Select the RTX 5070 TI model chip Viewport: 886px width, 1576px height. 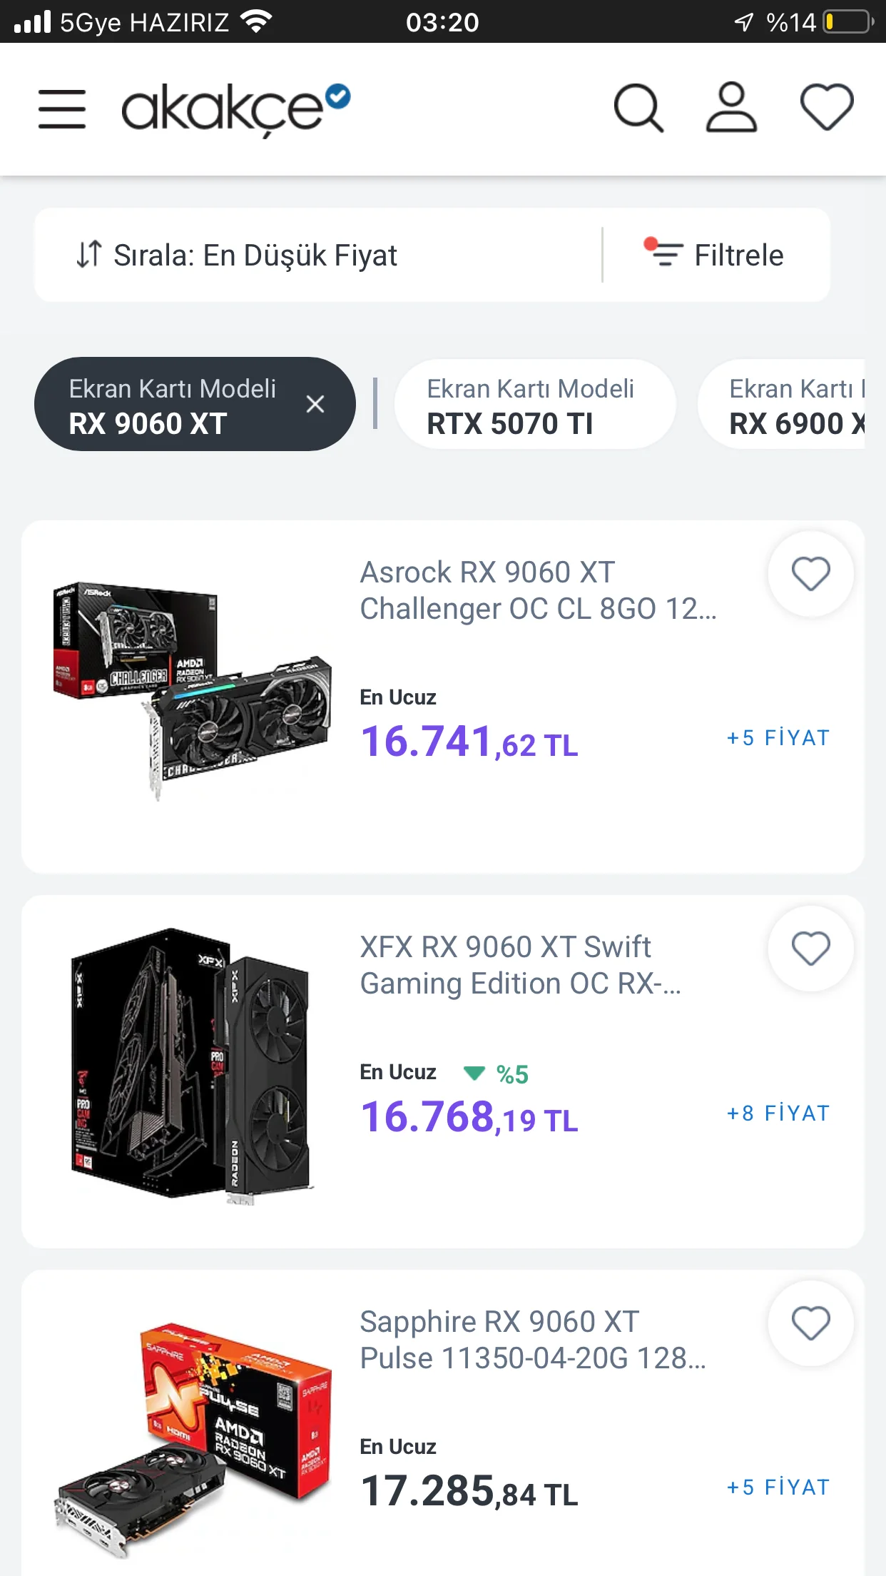pos(531,405)
